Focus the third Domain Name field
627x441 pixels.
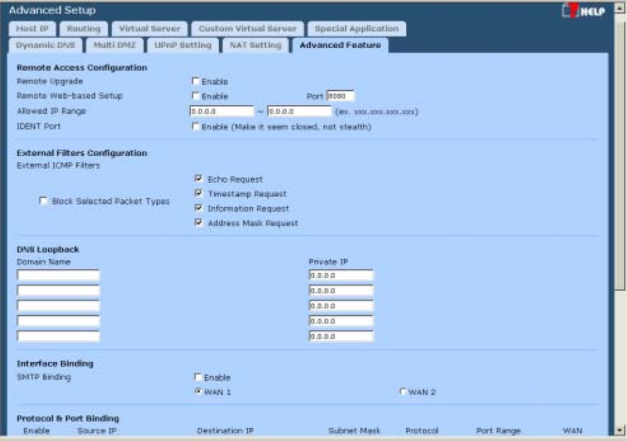58,306
